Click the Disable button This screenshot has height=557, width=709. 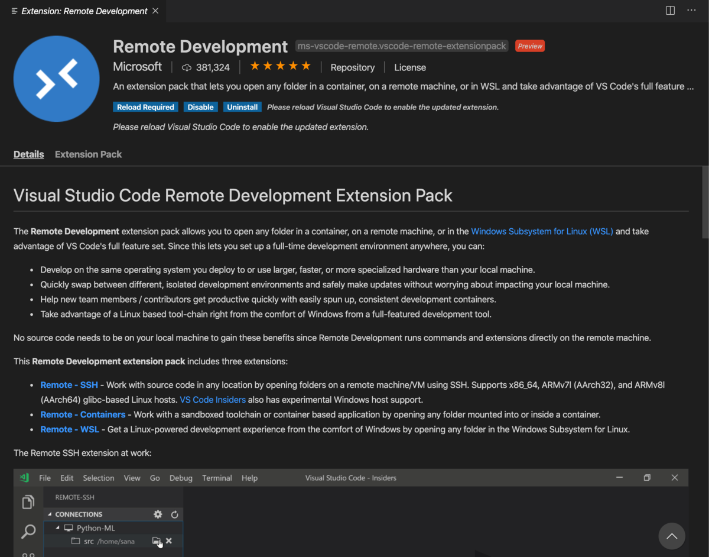coord(200,107)
